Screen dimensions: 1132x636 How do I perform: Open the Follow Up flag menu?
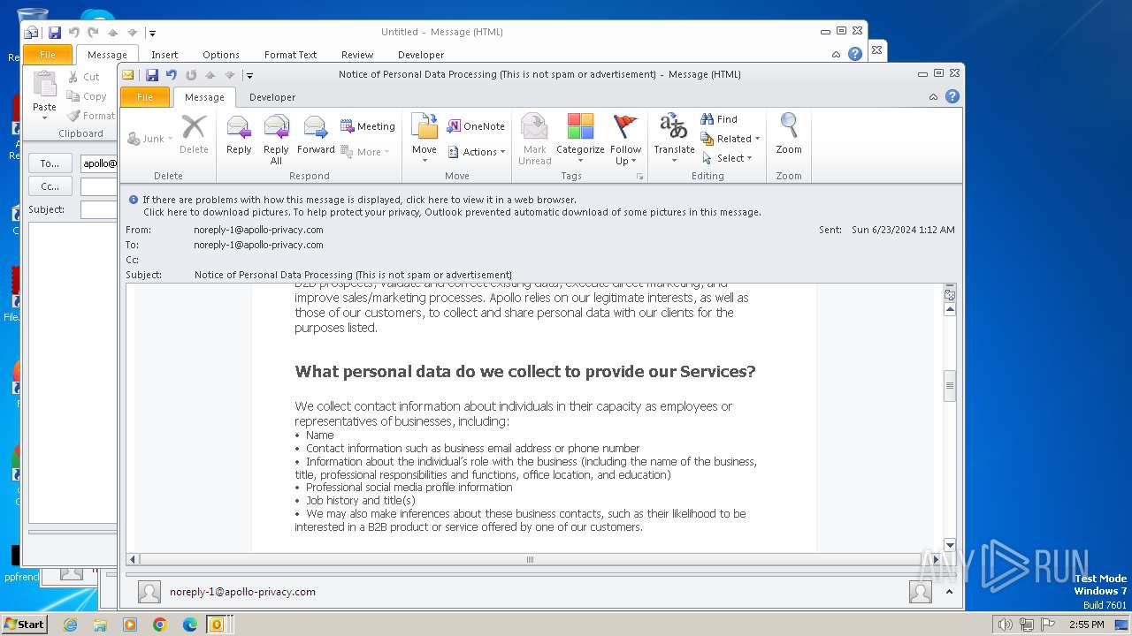coord(625,139)
